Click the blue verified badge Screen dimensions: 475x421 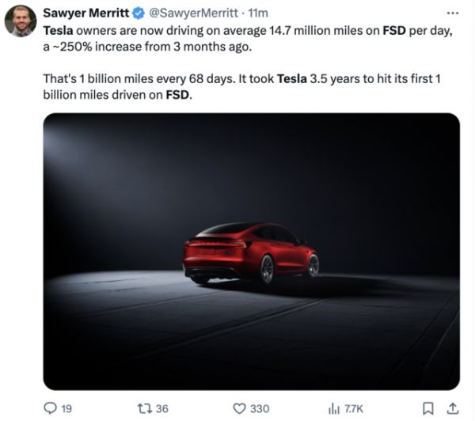point(138,13)
